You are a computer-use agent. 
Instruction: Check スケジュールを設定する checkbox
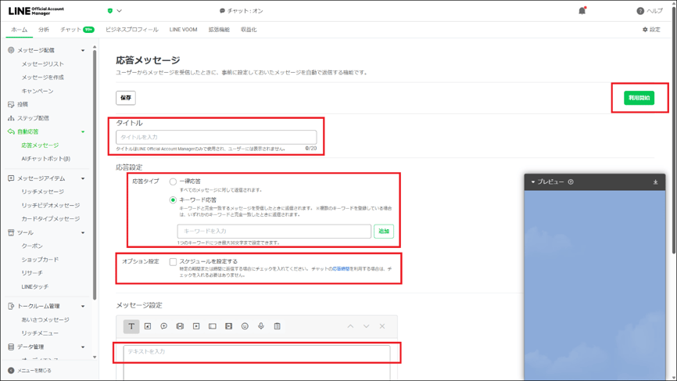pos(173,262)
